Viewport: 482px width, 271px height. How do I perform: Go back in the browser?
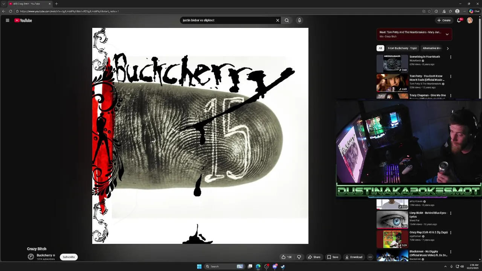(x=4, y=11)
